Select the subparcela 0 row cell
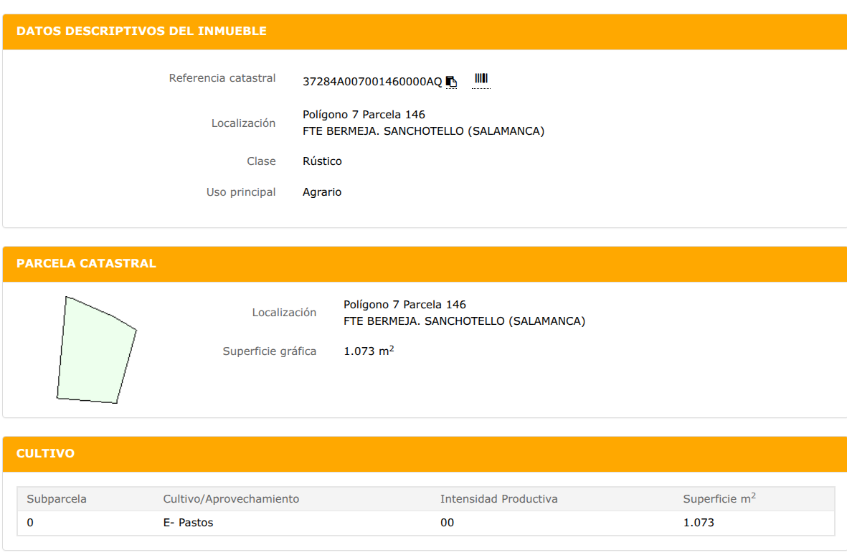The width and height of the screenshot is (847, 555). [x=30, y=523]
